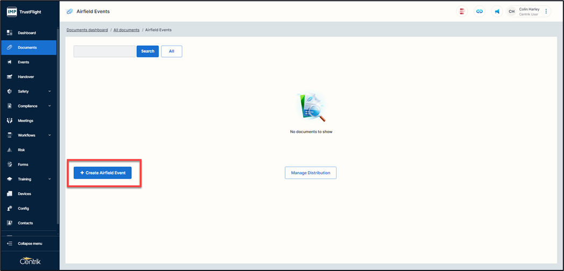564x271 pixels.
Task: Open the Dashboard menu item
Action: click(x=29, y=33)
